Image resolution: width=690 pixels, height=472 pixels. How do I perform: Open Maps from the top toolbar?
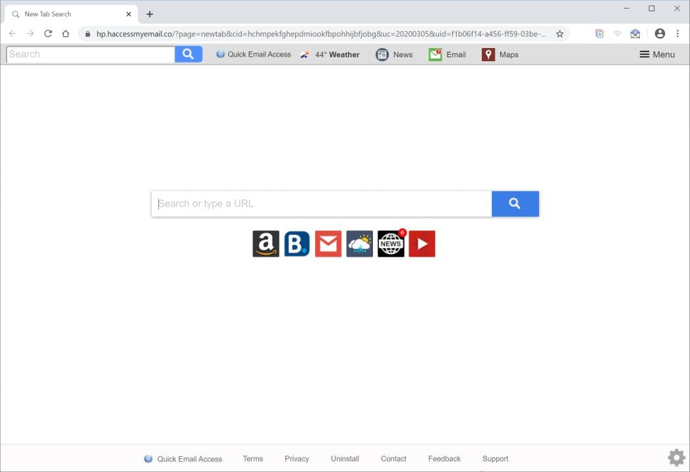pos(500,55)
